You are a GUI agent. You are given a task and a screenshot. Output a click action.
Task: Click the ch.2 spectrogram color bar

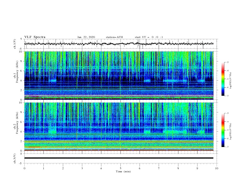(223, 130)
